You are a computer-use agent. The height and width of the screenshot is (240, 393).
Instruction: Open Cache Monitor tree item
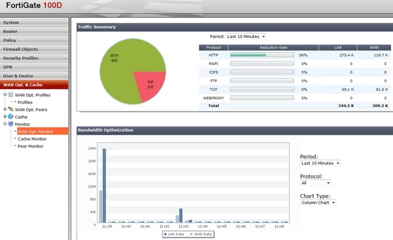[32, 139]
